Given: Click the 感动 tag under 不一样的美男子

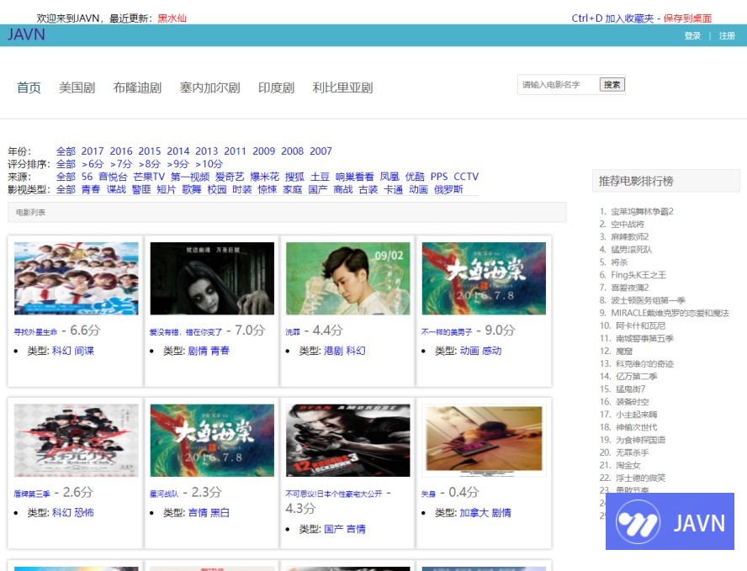Looking at the screenshot, I should pyautogui.click(x=491, y=351).
